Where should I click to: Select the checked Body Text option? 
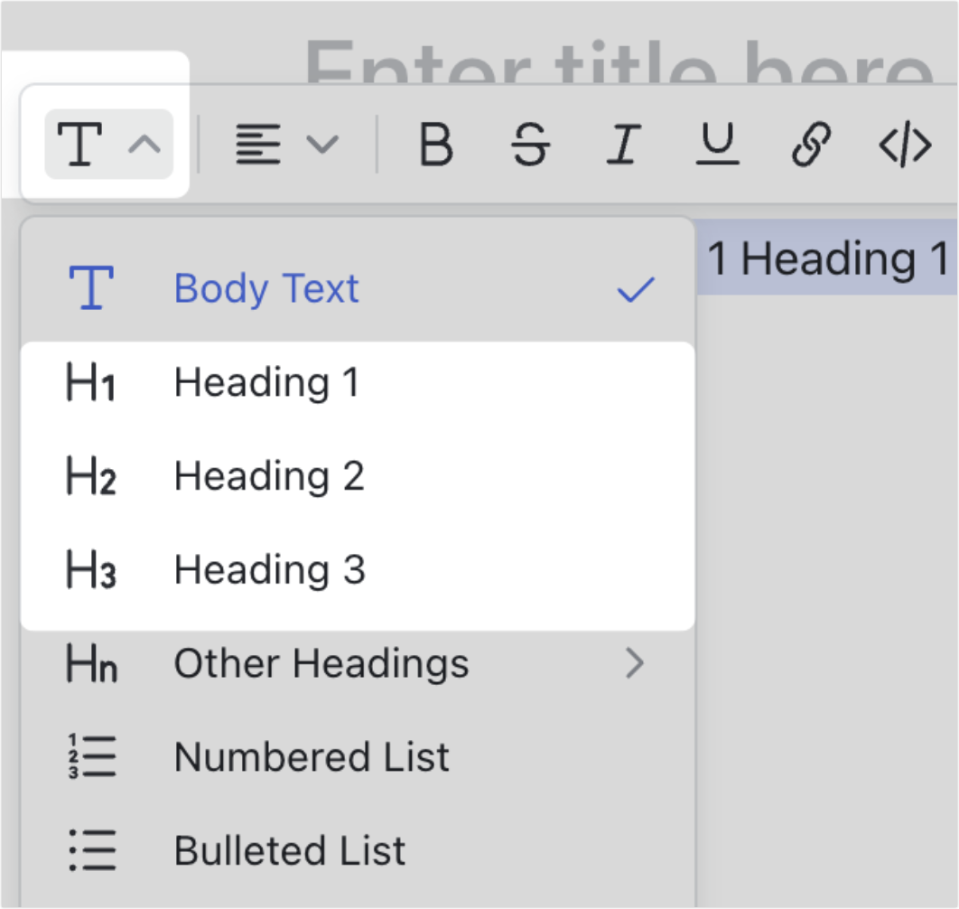(265, 287)
